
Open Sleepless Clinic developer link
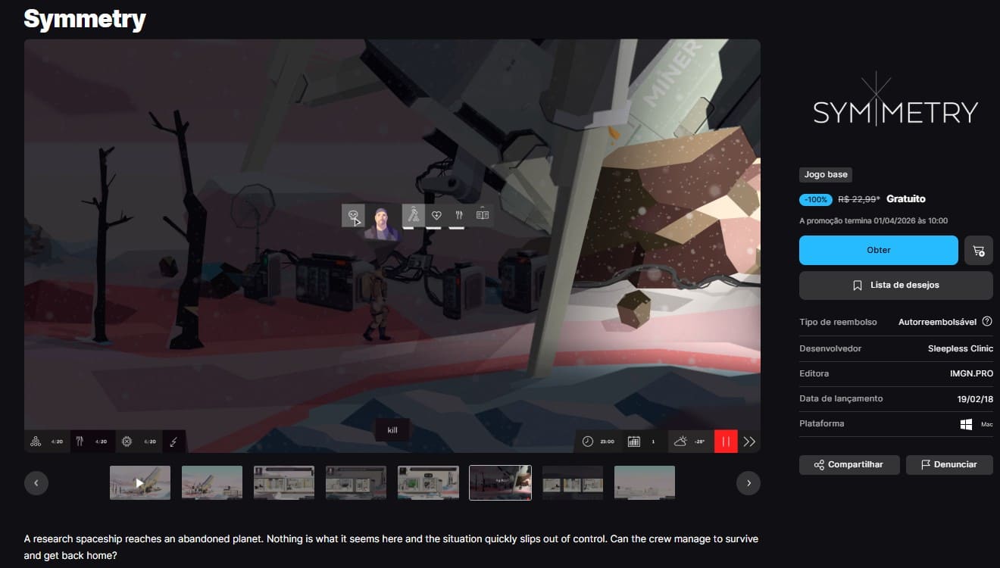point(960,349)
